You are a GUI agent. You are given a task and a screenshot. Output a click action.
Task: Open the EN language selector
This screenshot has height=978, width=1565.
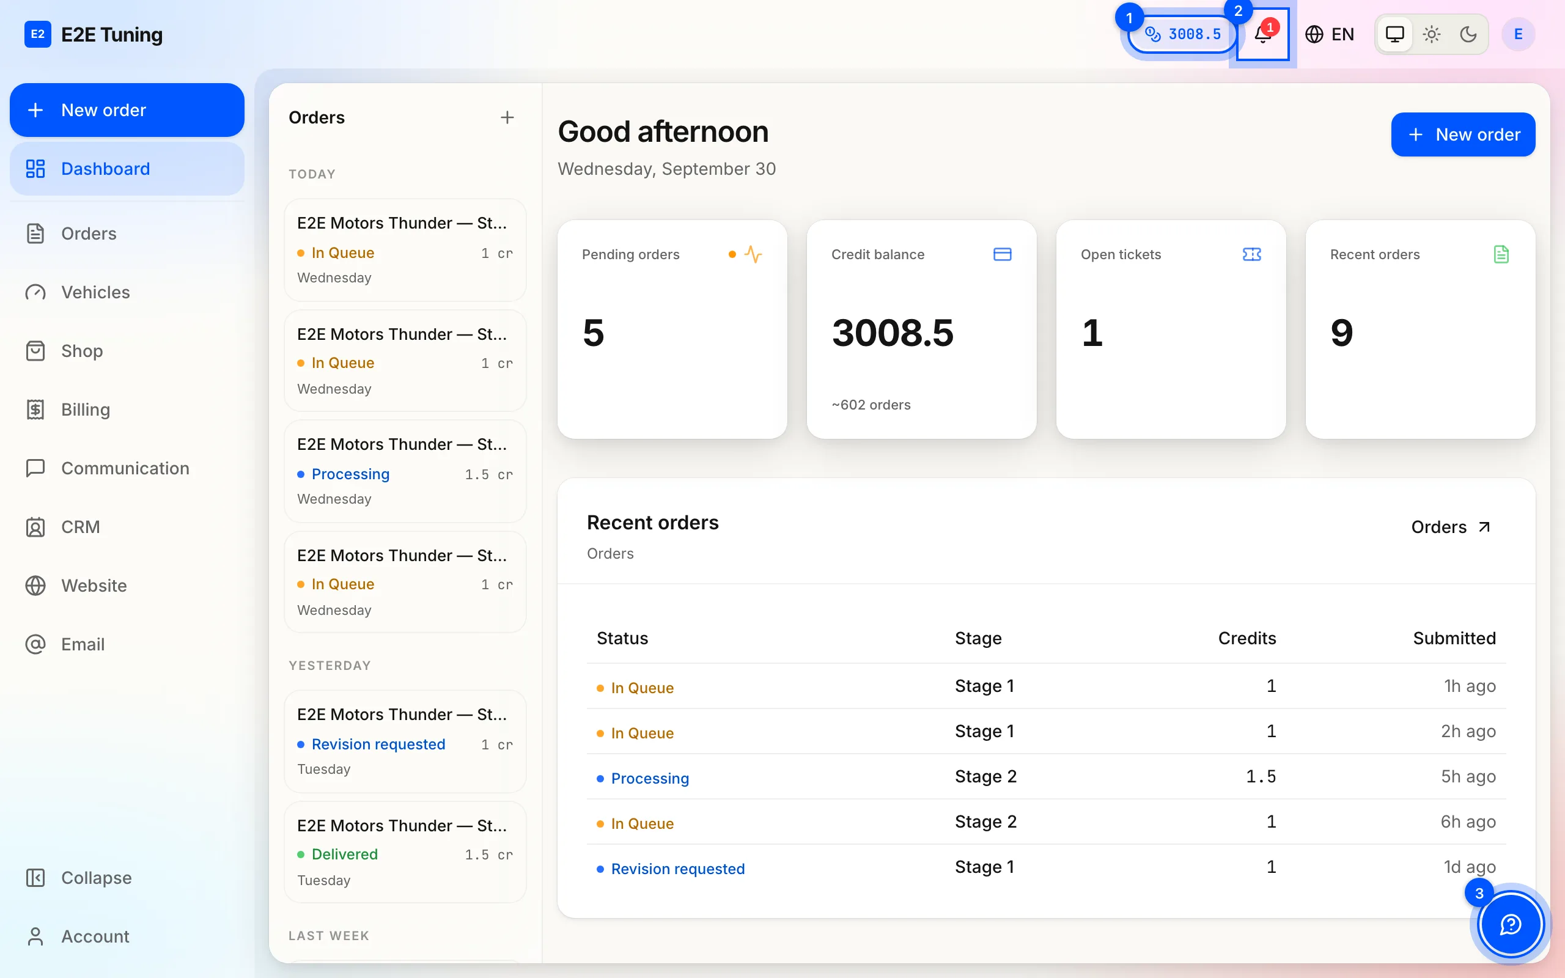(1330, 34)
